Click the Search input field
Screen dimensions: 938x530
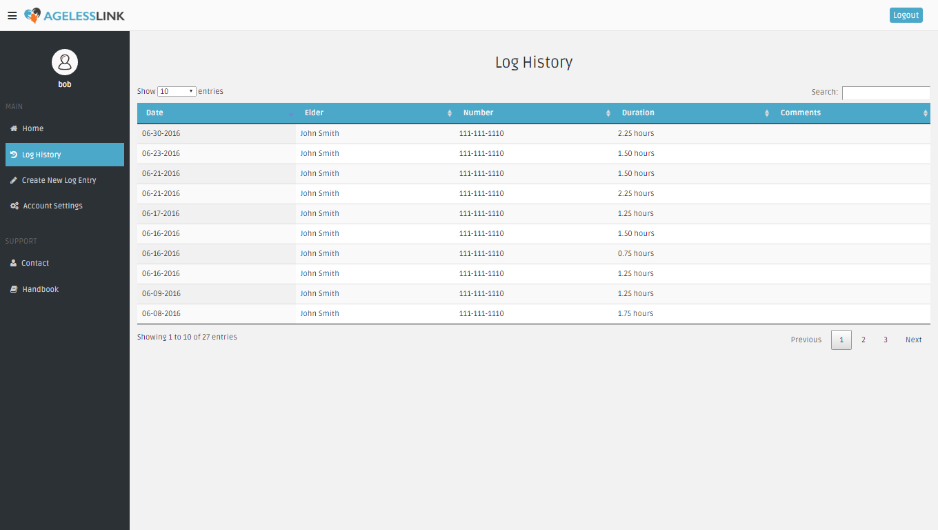click(x=886, y=92)
